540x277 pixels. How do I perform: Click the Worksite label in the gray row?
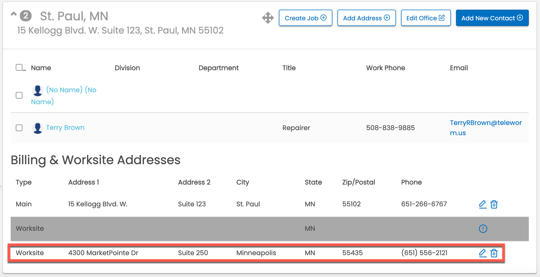tap(30, 228)
